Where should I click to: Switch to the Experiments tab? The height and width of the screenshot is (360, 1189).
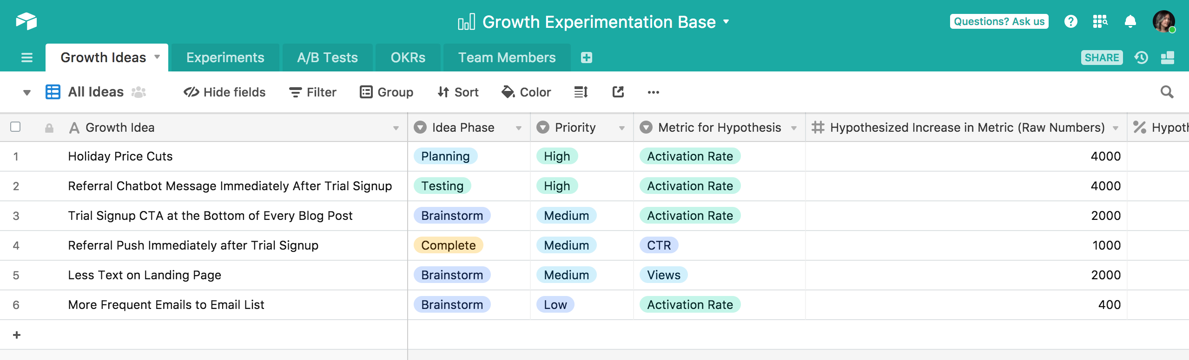pos(225,58)
